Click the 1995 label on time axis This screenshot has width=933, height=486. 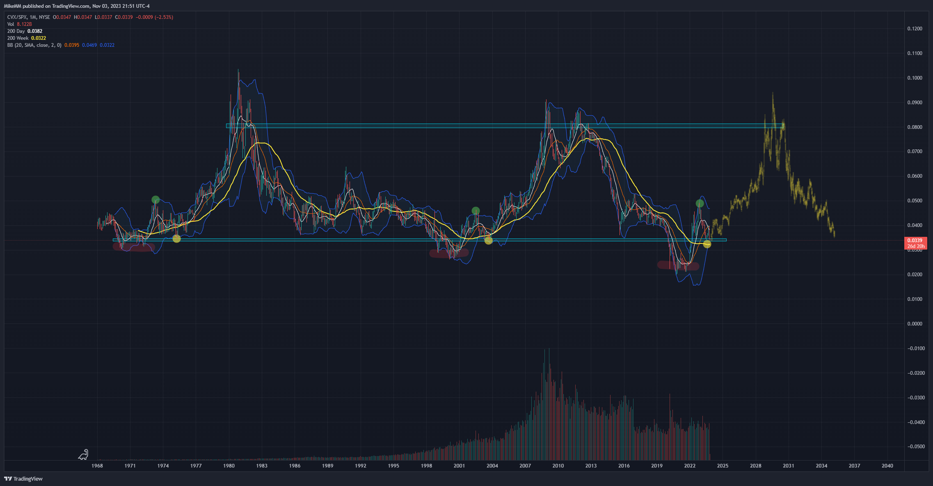tap(393, 466)
